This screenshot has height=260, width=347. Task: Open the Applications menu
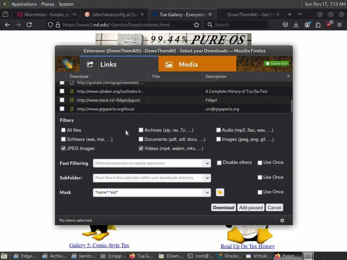point(24,4)
